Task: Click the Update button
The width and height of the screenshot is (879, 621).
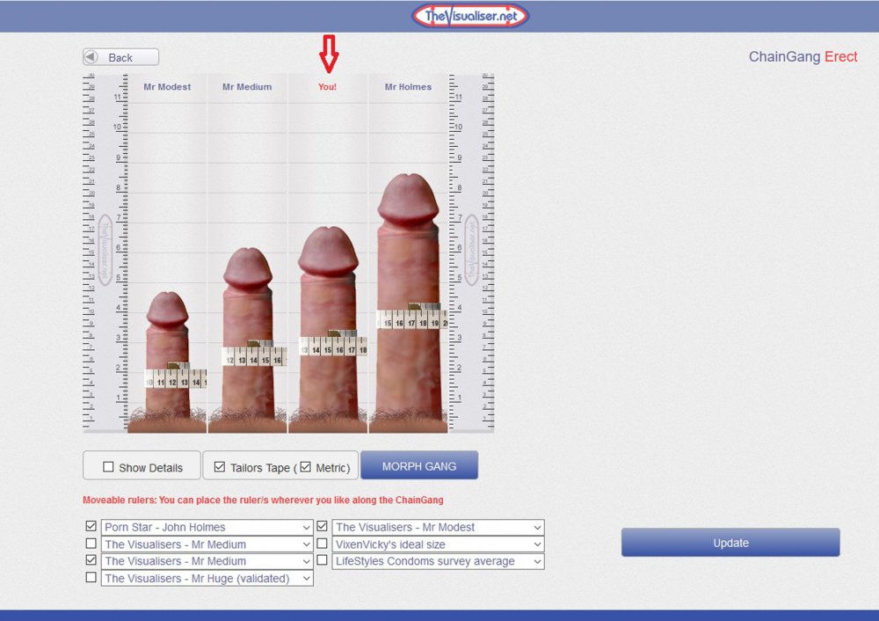Action: 730,543
